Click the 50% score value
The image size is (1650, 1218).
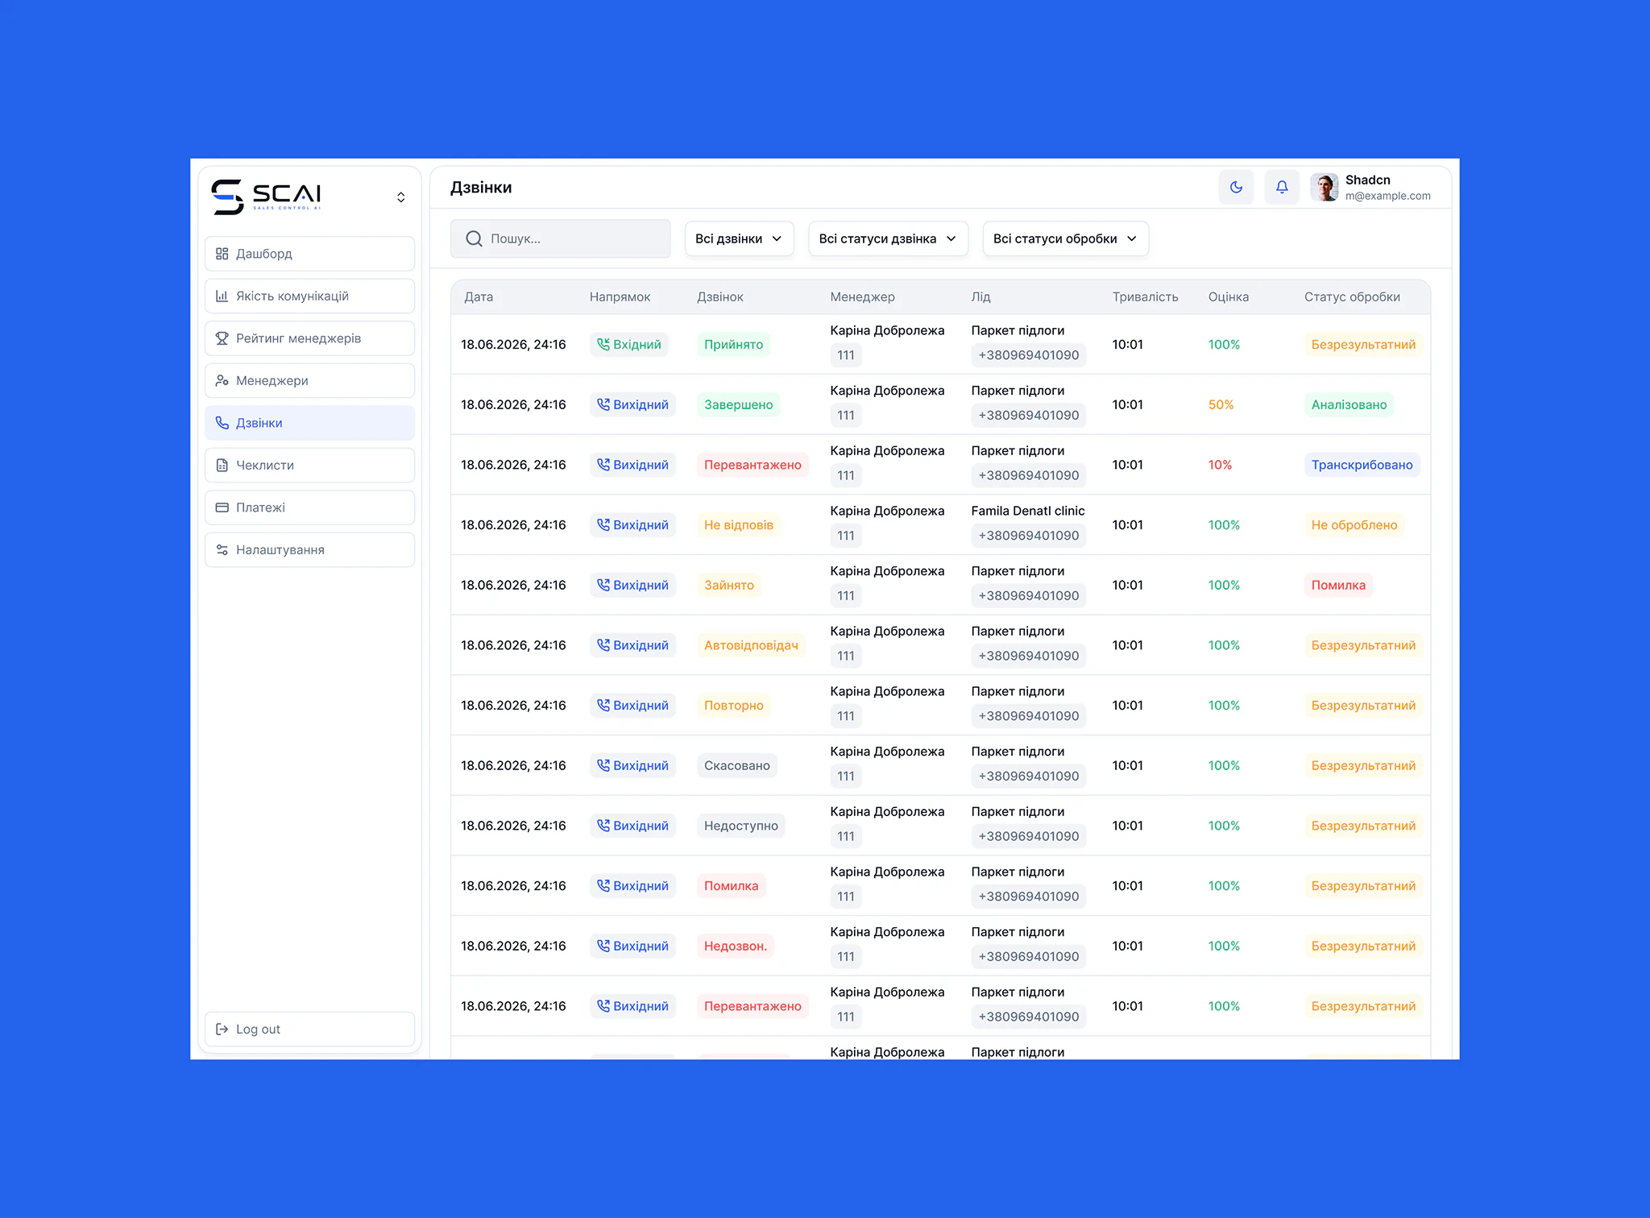(x=1221, y=405)
